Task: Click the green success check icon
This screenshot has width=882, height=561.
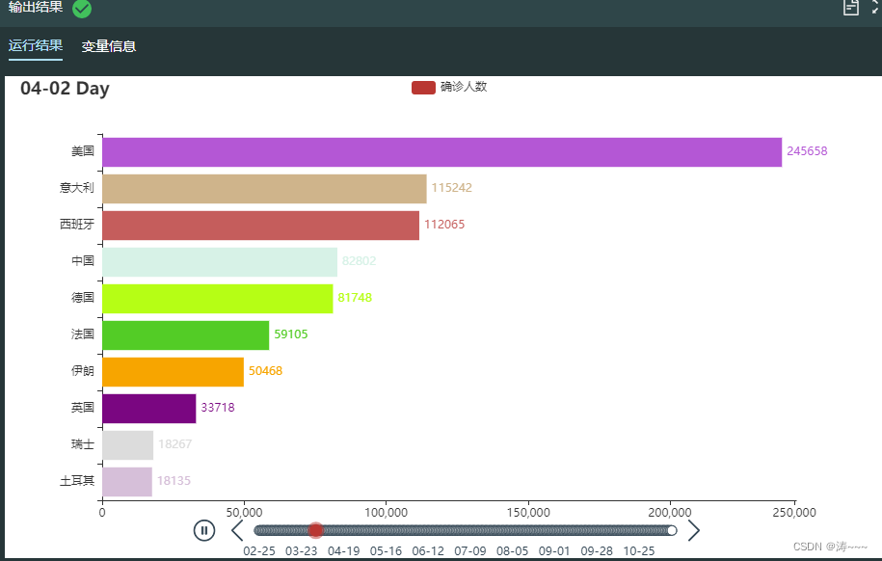Action: tap(82, 9)
